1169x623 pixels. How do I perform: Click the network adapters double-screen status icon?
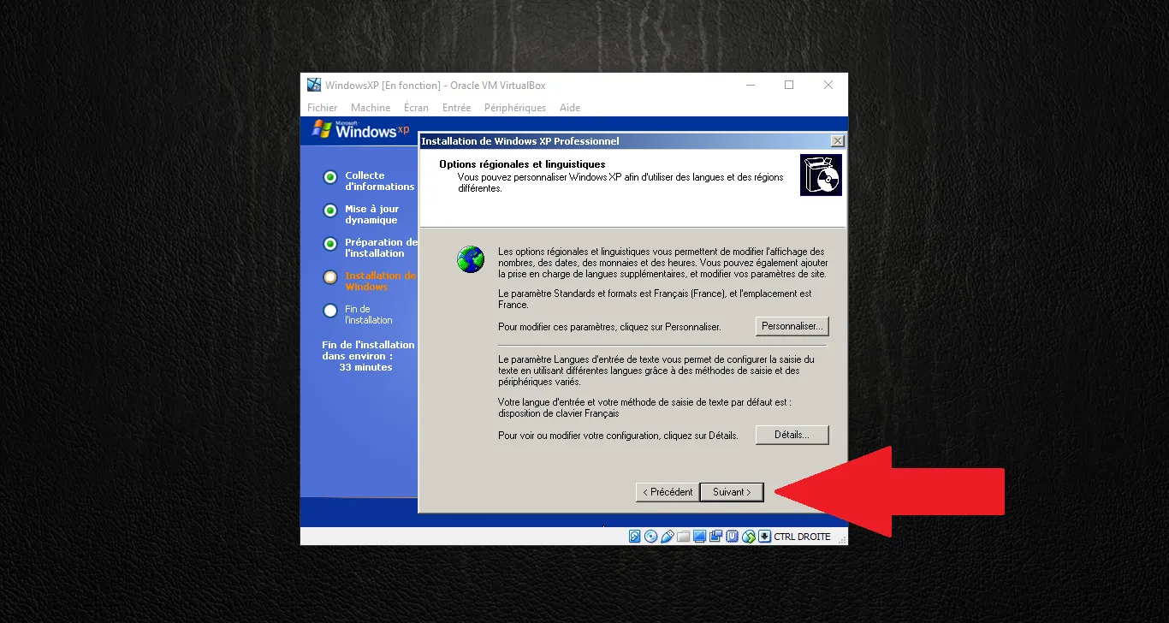[715, 537]
